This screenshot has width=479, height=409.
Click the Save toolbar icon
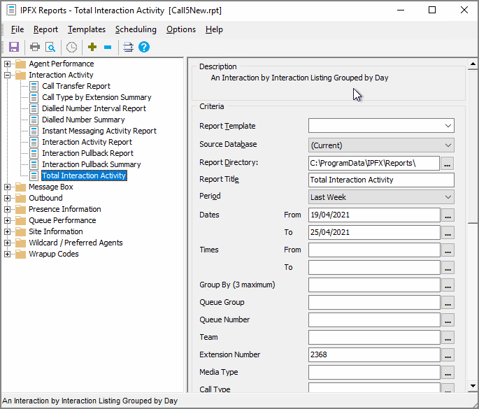[x=14, y=47]
